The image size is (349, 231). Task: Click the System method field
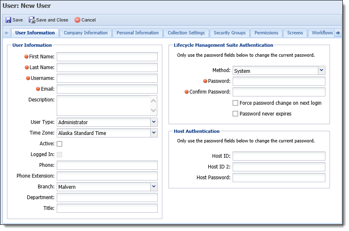pos(276,70)
